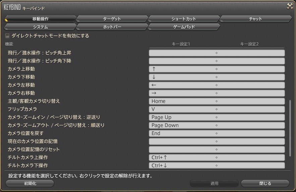Viewport: 296px width, 192px height.
Task: Click the チルトカメラ上操作 label
Action: [x=27, y=157]
